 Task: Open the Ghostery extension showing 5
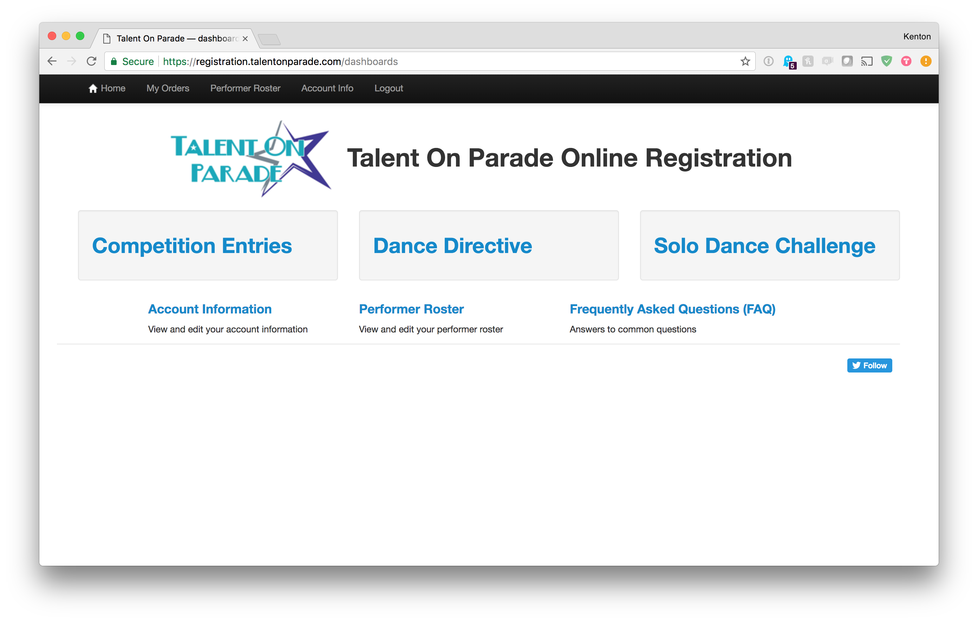(789, 62)
